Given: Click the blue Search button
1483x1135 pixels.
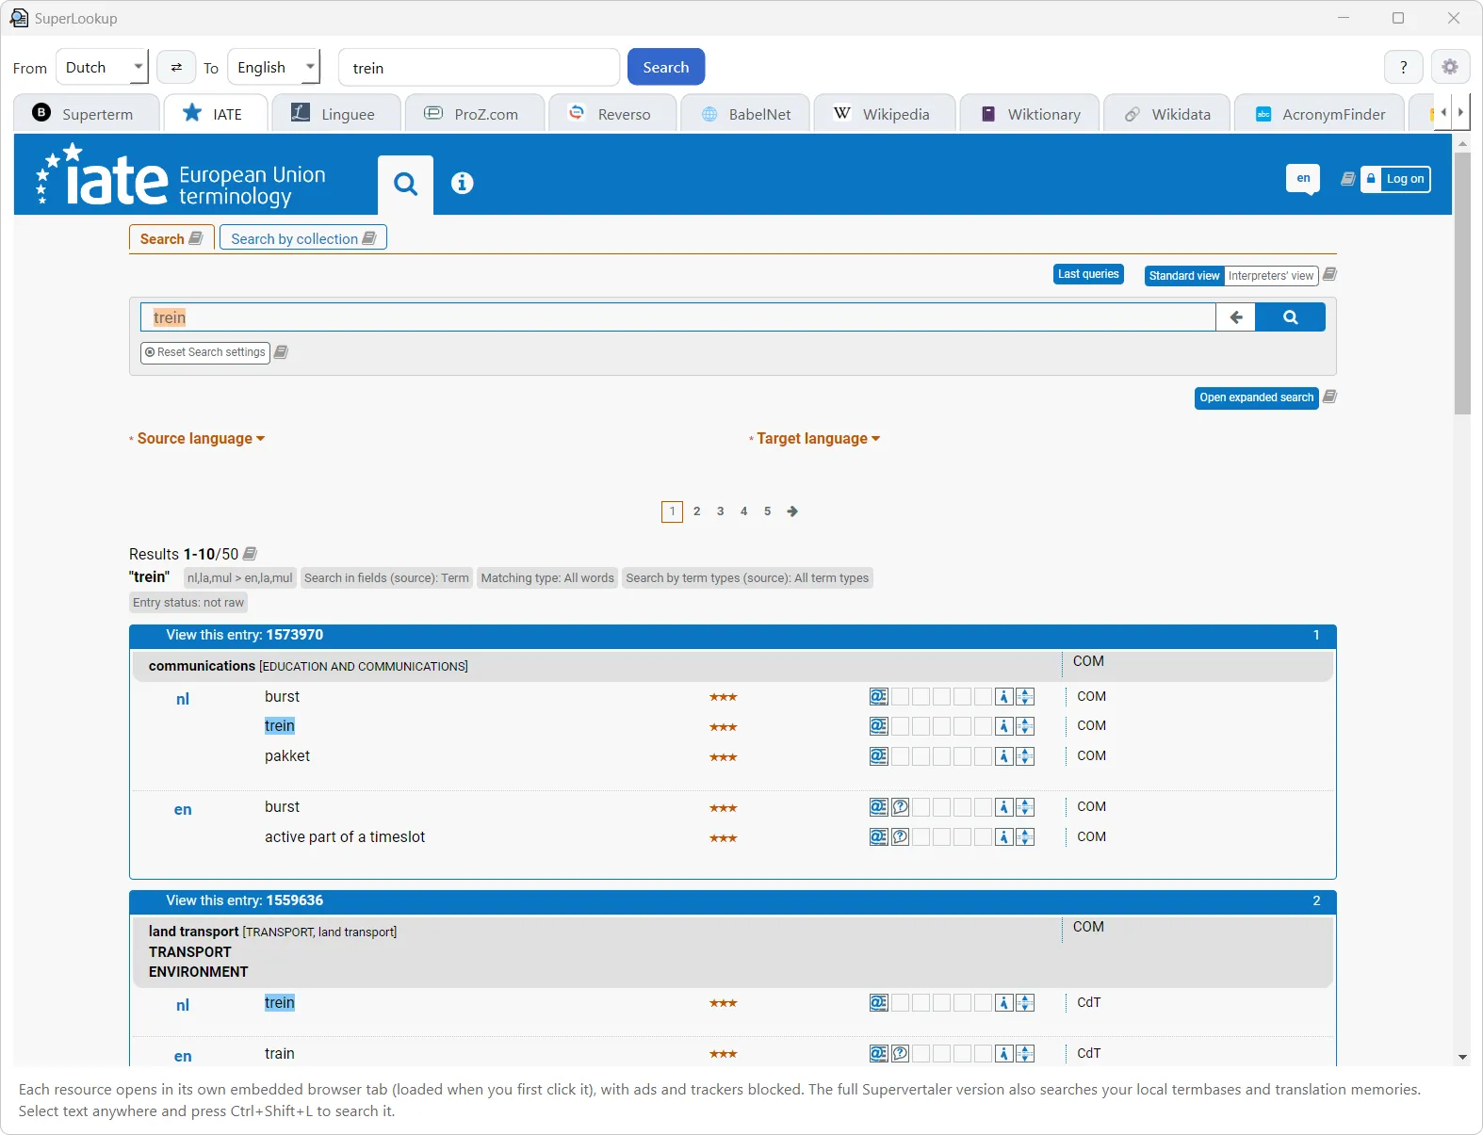Looking at the screenshot, I should (x=666, y=67).
